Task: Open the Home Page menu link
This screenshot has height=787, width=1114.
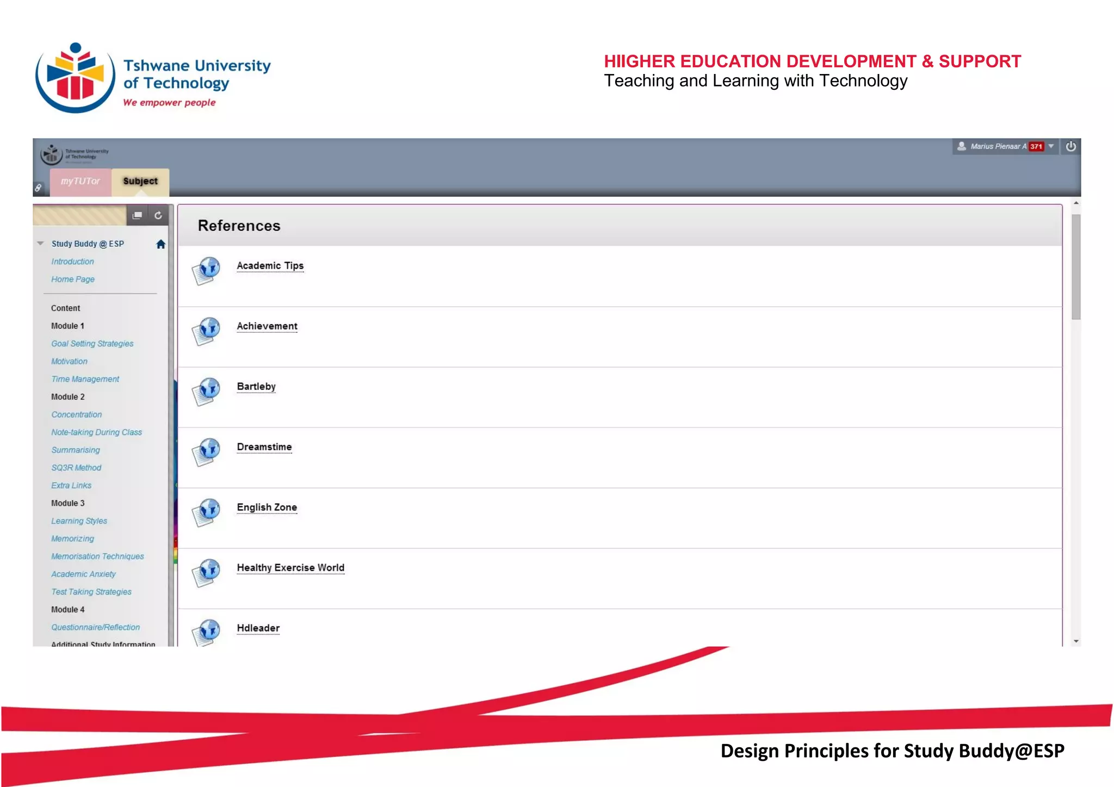Action: click(x=73, y=279)
